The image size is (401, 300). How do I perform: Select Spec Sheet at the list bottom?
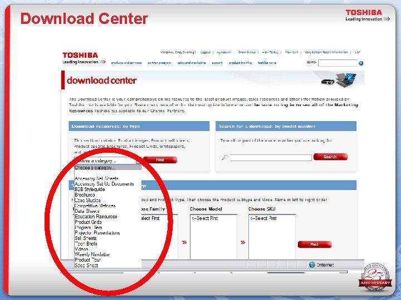click(x=86, y=266)
